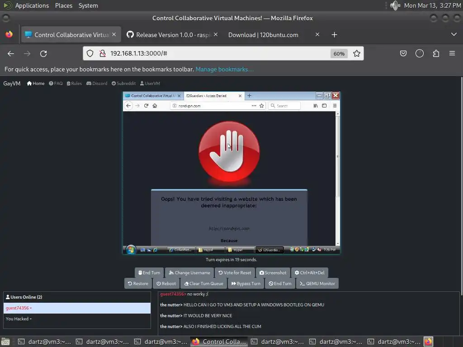Image resolution: width=463 pixels, height=347 pixels.
Task: Open the Firefox account icon
Action: (420, 53)
